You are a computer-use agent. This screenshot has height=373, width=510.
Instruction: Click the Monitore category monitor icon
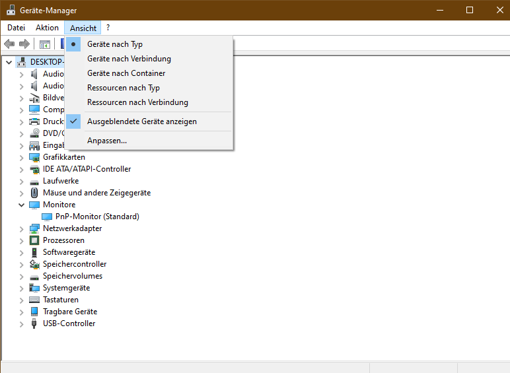(34, 205)
